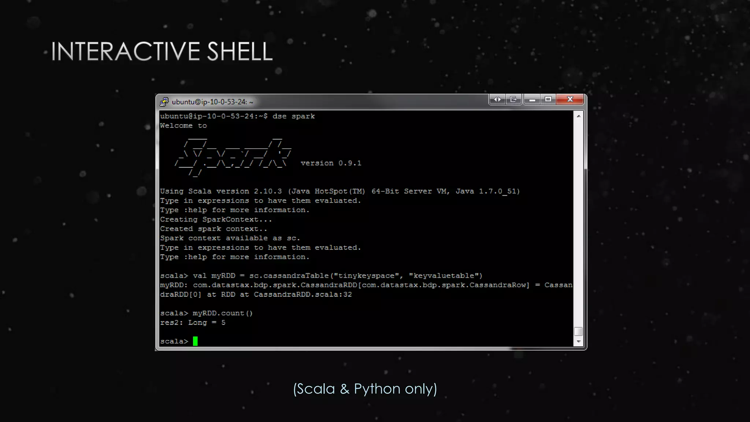Click the 'Created spark context..' line
750x422 pixels.
(x=214, y=229)
